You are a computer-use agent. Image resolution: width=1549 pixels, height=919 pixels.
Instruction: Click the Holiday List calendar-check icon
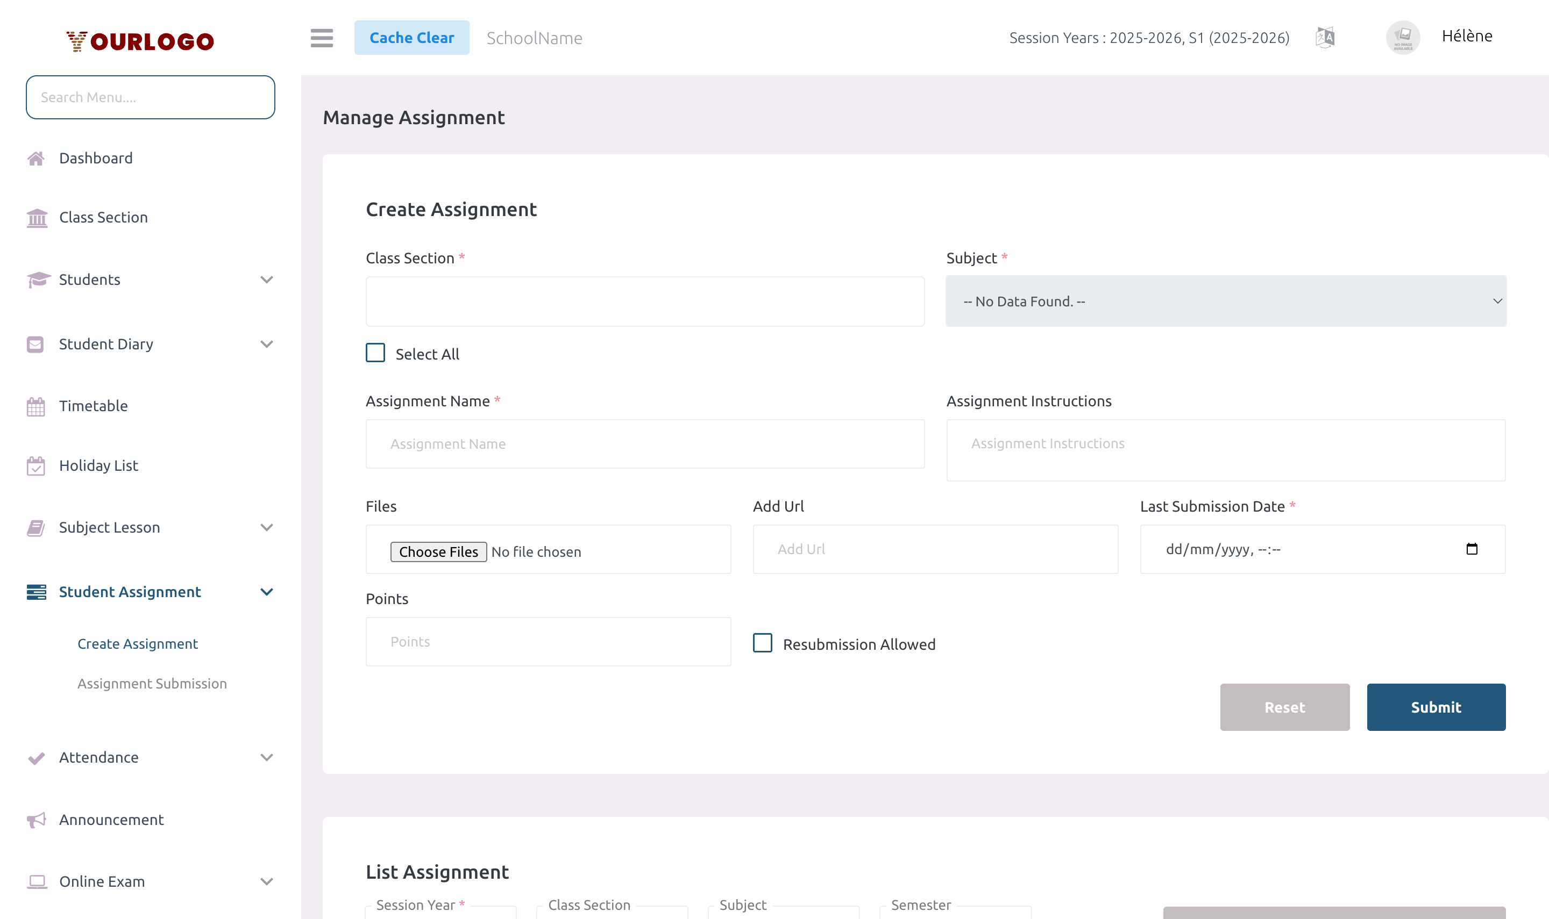36,466
